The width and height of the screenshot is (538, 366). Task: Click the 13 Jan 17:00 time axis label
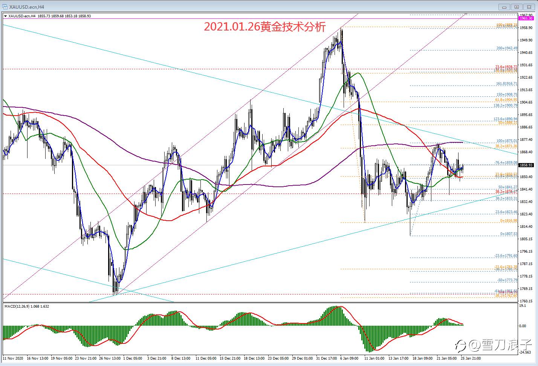click(398, 358)
